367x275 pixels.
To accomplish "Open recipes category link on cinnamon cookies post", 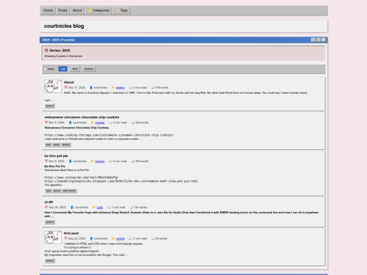I will pyautogui.click(x=100, y=122).
